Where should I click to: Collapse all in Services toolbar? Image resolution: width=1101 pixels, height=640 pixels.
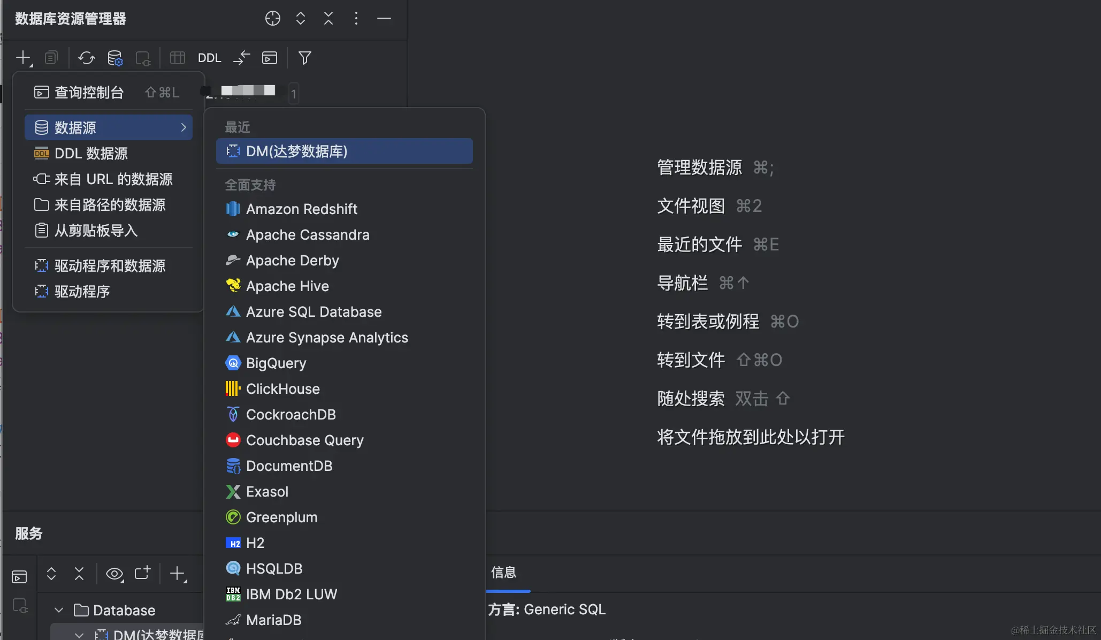[x=79, y=574]
